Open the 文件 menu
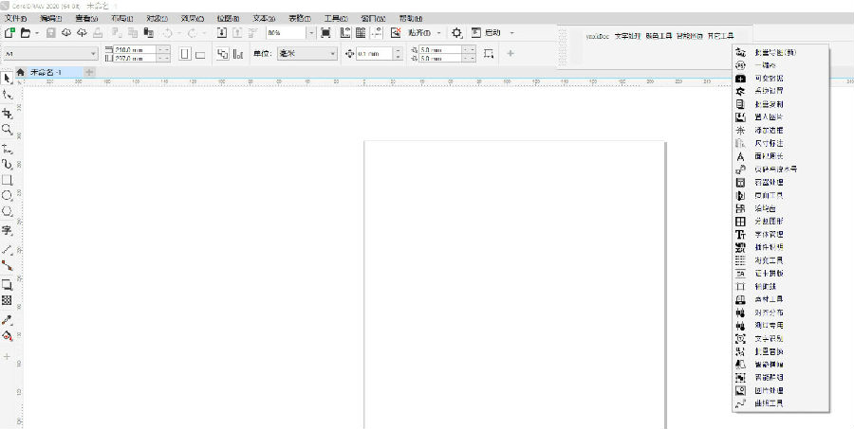 coord(17,18)
